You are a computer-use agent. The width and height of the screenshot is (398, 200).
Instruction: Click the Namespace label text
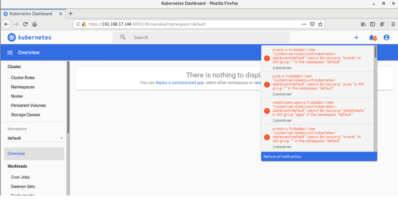tap(17, 129)
